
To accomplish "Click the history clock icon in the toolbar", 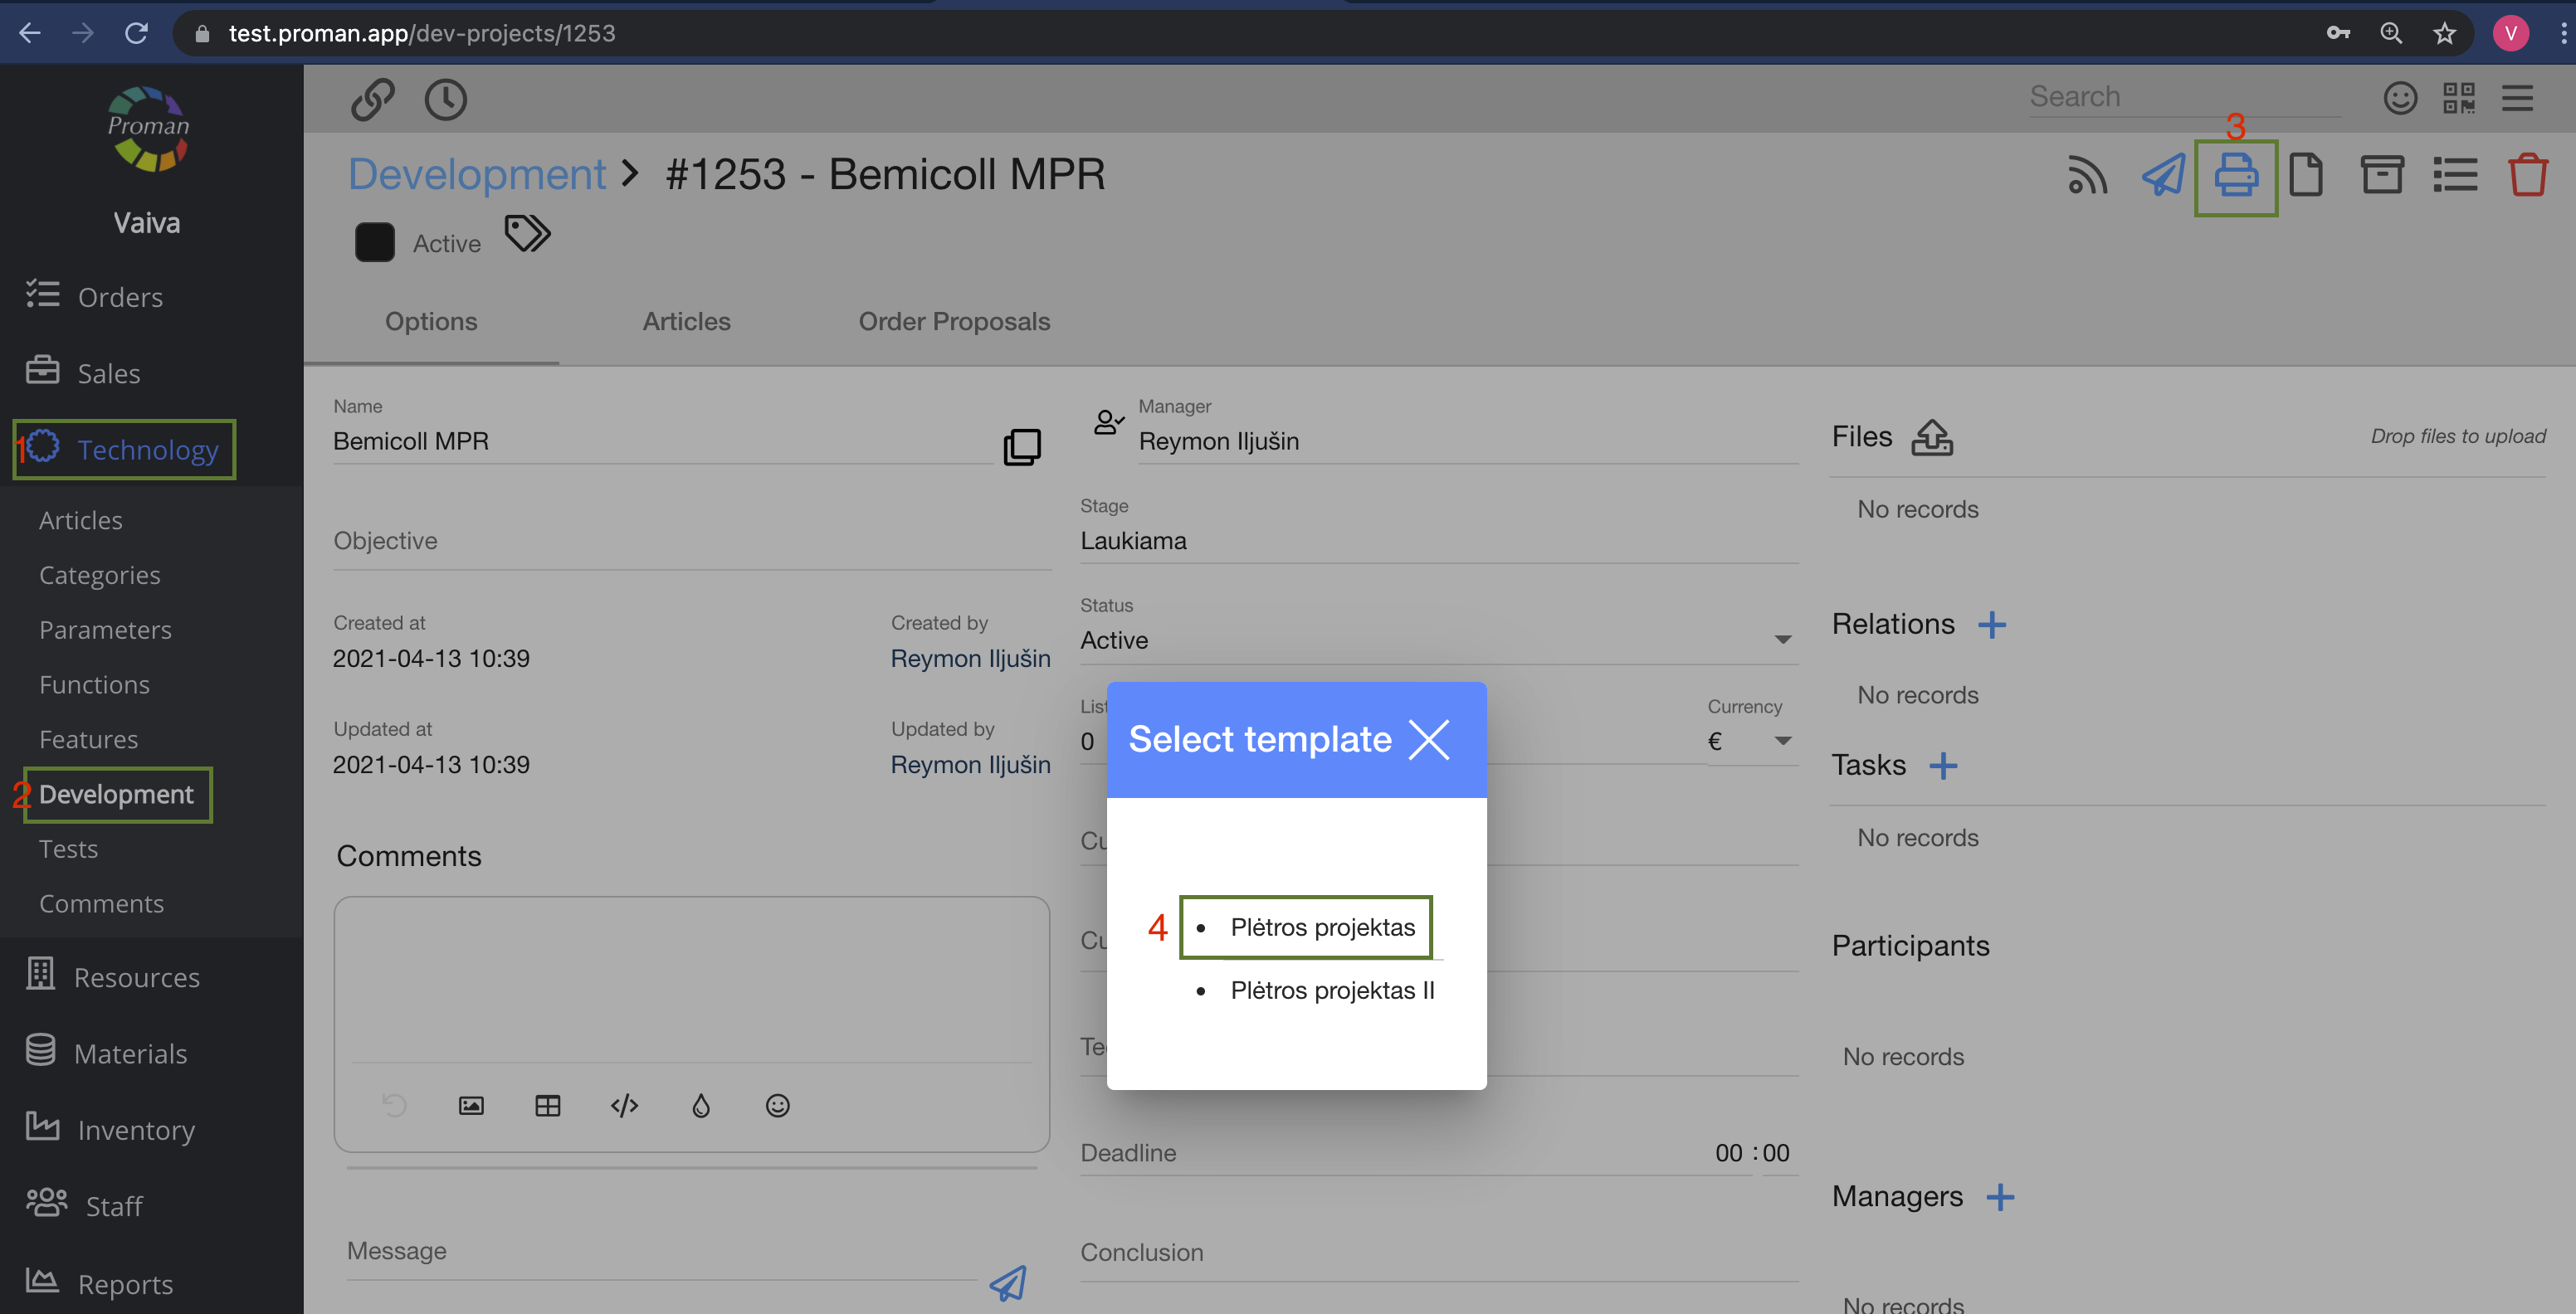I will [x=445, y=100].
